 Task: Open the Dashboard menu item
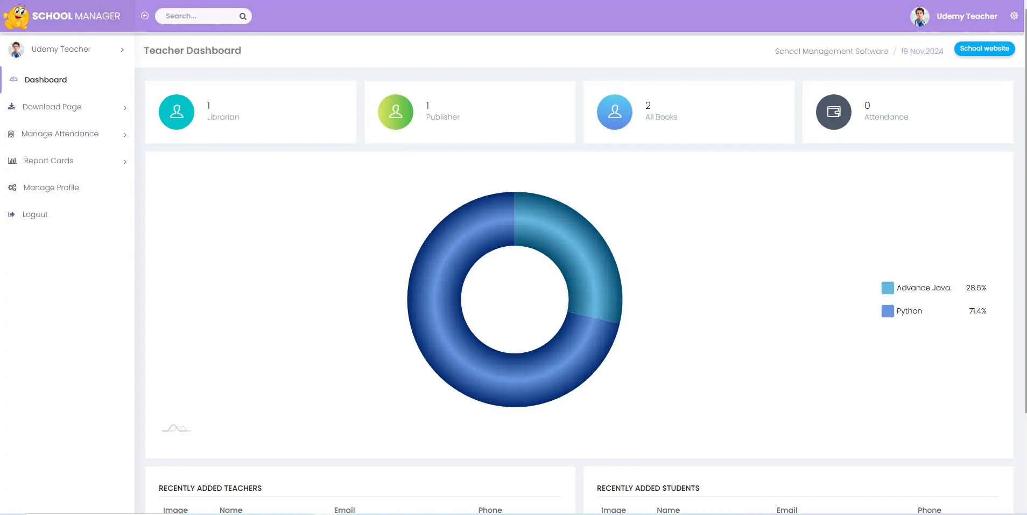46,80
